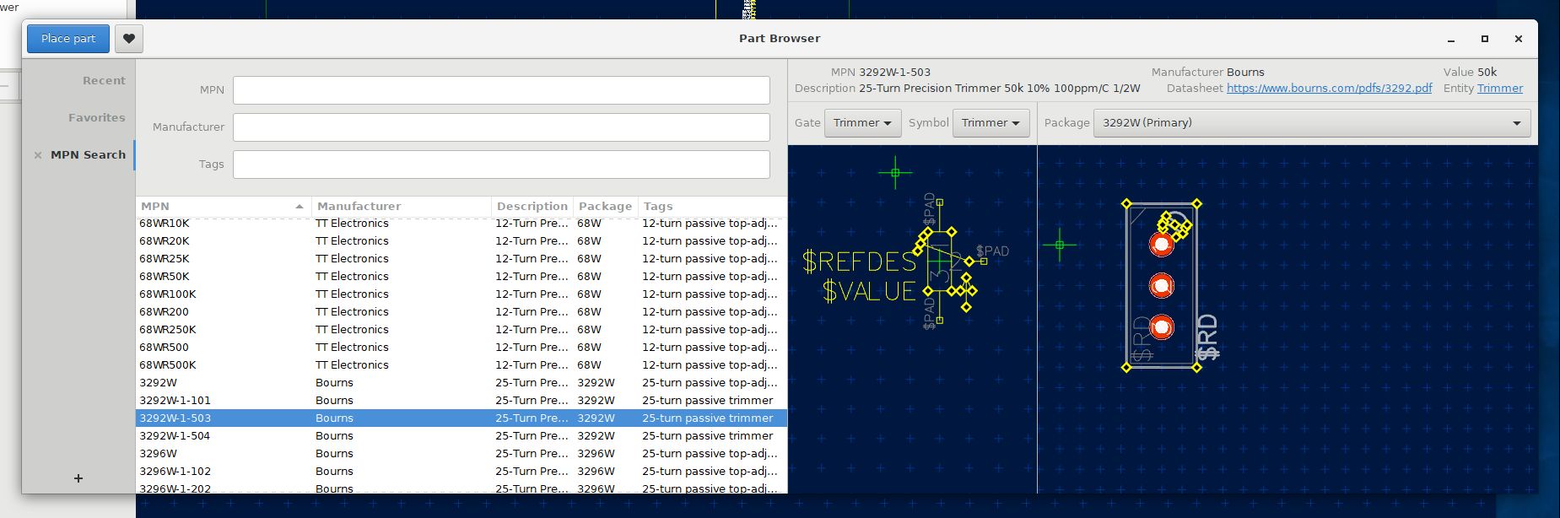Select part row 68WR500K
The height and width of the screenshot is (518, 1560).
pyautogui.click(x=462, y=365)
